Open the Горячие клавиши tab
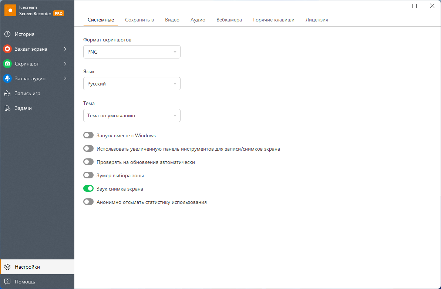Image resolution: width=441 pixels, height=289 pixels. click(274, 20)
